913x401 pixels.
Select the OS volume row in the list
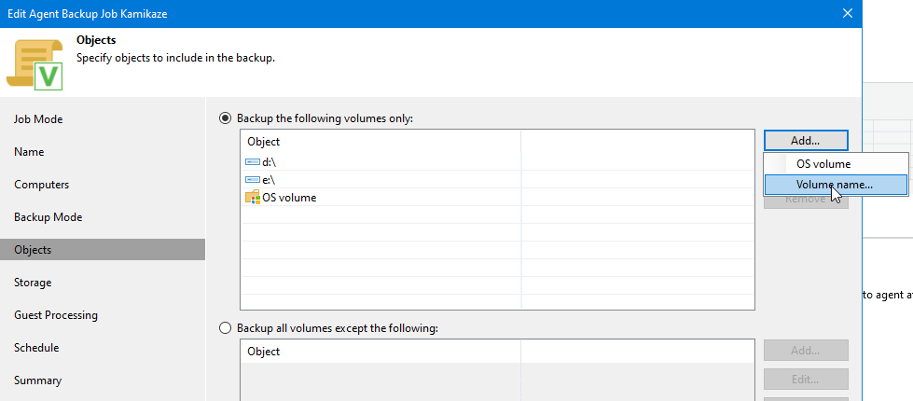pos(289,198)
